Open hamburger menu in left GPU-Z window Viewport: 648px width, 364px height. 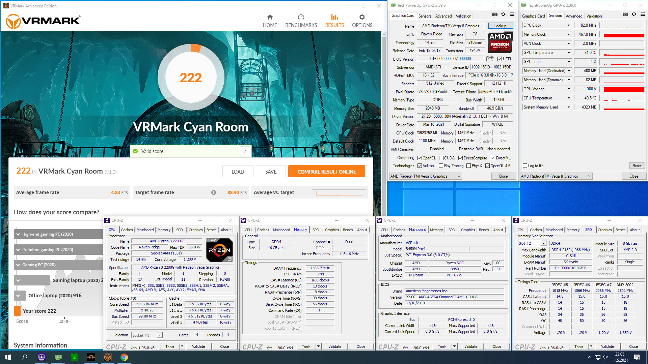tap(512, 14)
